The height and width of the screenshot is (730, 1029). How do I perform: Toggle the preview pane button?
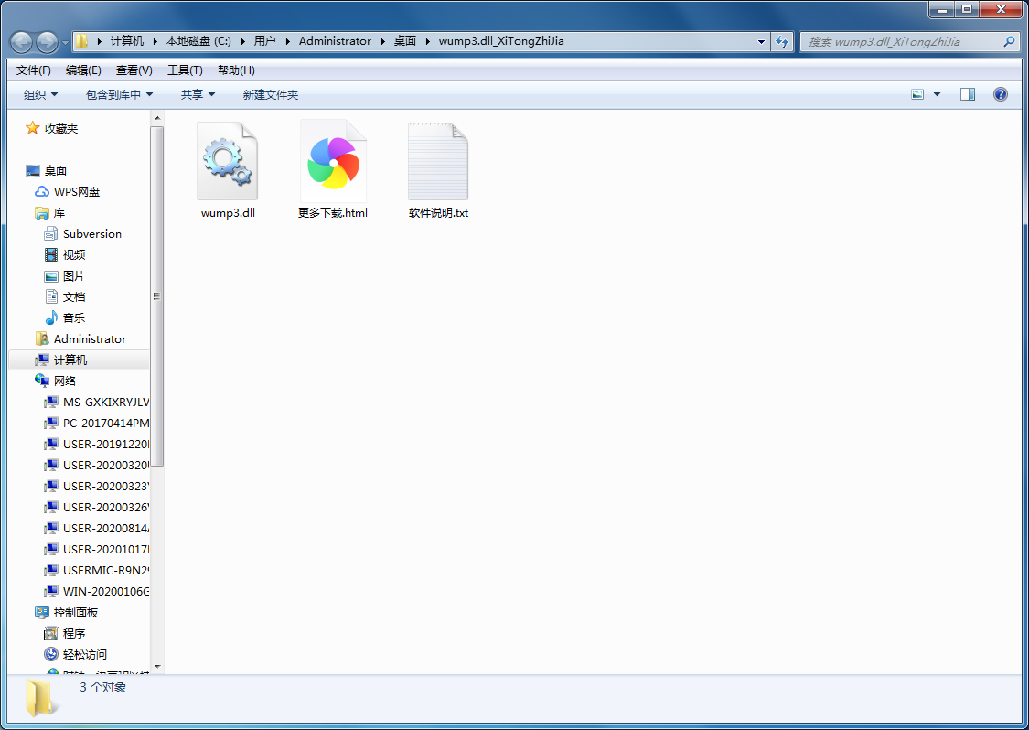[968, 94]
